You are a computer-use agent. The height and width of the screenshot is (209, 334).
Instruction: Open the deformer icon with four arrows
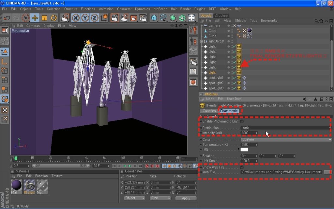pos(191,18)
